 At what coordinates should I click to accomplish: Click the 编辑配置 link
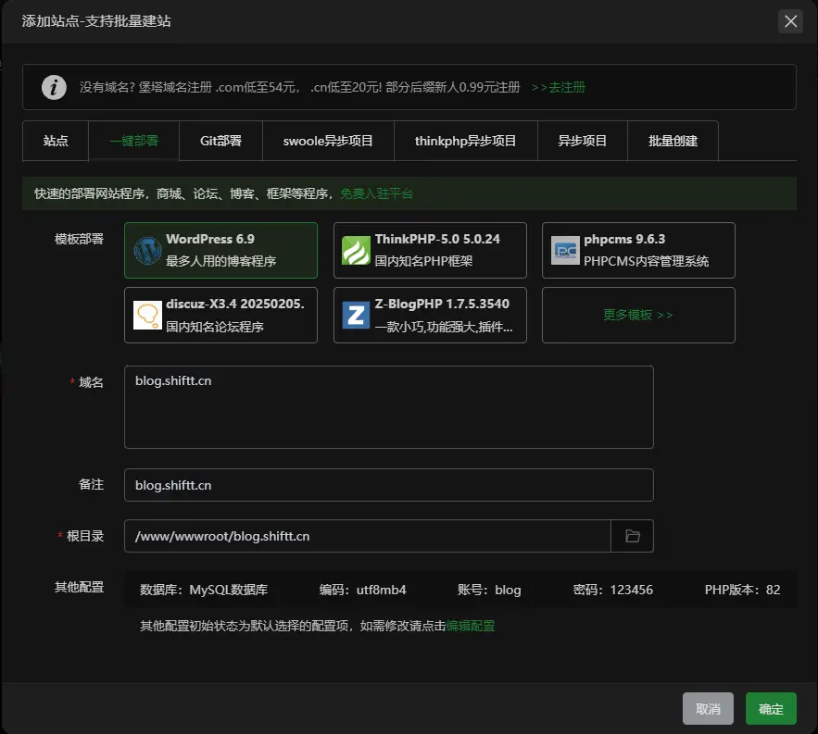pos(470,626)
